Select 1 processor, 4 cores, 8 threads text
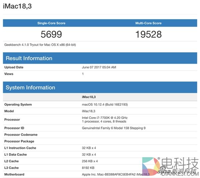This screenshot has width=200, height=178. [104, 121]
